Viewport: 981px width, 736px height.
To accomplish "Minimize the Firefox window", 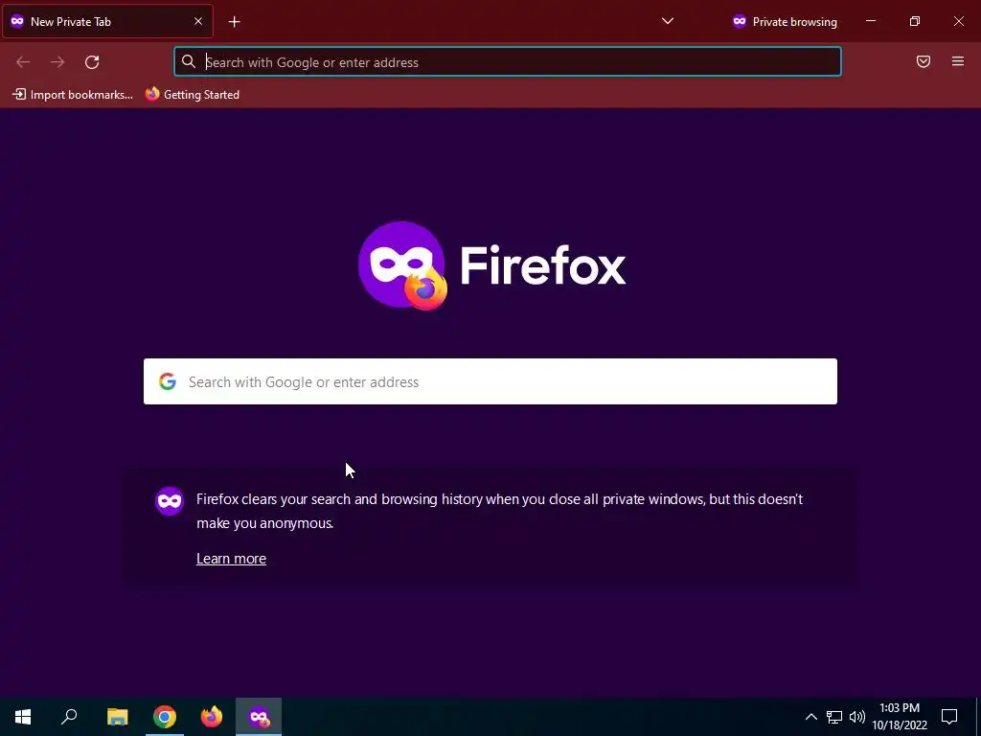I will pyautogui.click(x=870, y=21).
